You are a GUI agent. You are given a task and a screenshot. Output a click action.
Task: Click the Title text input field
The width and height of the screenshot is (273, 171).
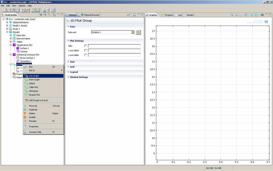pos(114,46)
